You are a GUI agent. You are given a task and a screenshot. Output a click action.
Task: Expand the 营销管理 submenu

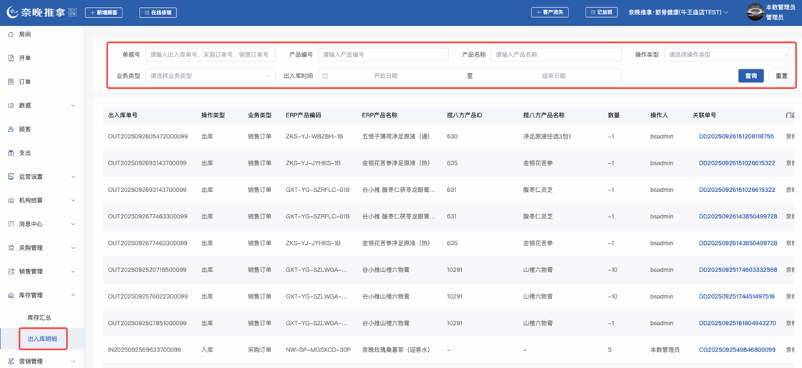[x=73, y=361]
